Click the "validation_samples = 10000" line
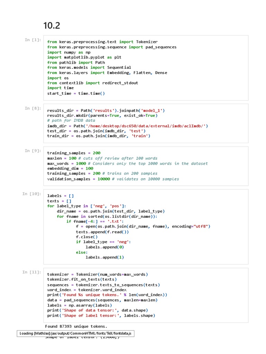This screenshot has width=266, height=354. point(113,179)
